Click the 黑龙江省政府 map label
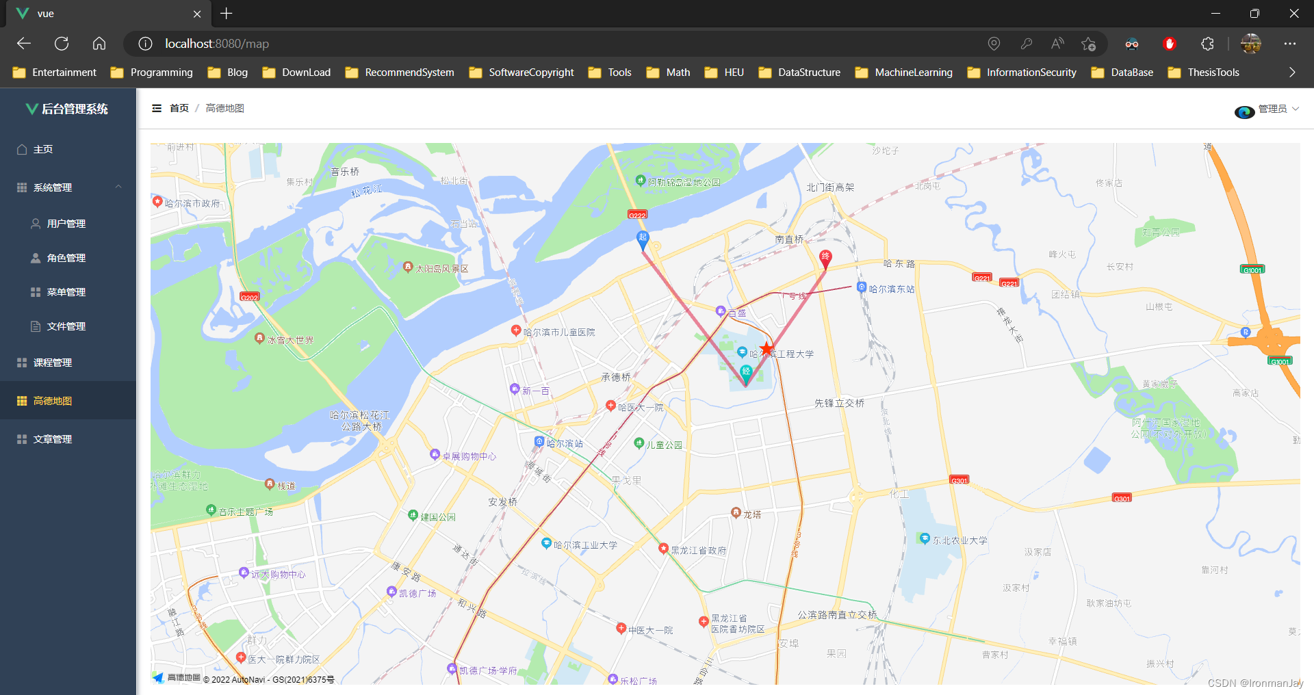This screenshot has height=695, width=1314. [x=698, y=551]
